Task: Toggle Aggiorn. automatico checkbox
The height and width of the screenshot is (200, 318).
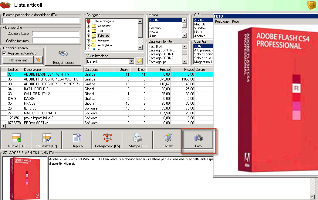Action: pos(4,53)
